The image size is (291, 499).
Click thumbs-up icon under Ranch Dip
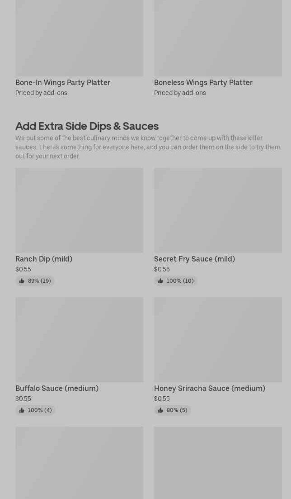[x=22, y=281]
